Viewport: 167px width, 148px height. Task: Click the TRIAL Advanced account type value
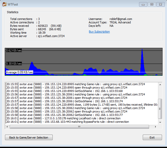(120, 22)
